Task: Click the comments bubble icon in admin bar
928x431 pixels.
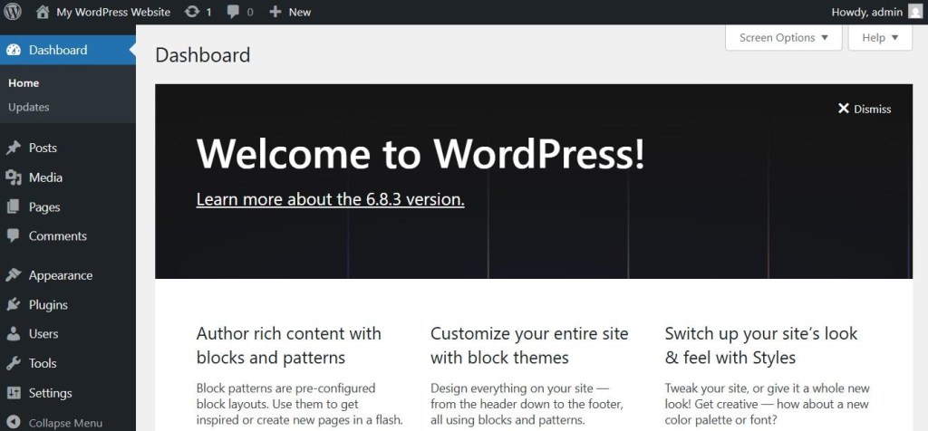Action: click(x=233, y=12)
